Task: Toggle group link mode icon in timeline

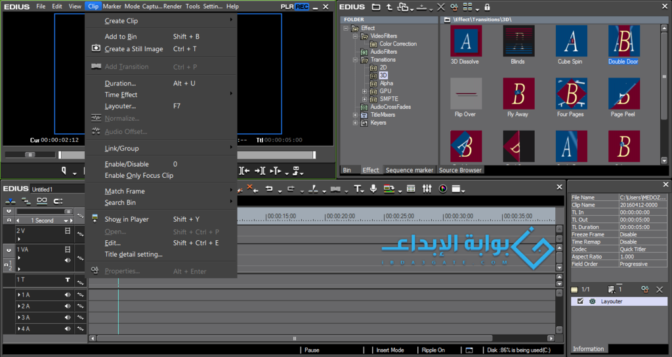Action: [x=42, y=201]
